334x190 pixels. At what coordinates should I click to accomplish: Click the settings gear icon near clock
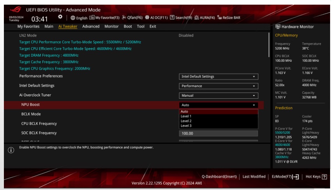click(60, 17)
